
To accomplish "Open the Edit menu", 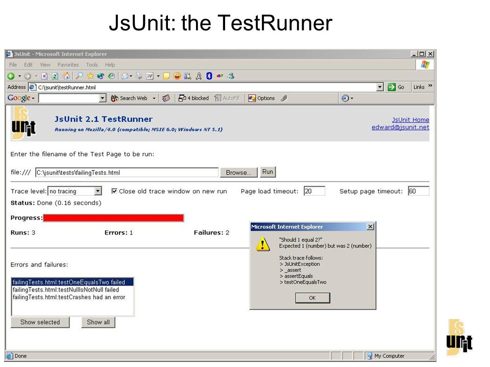I will [28, 65].
